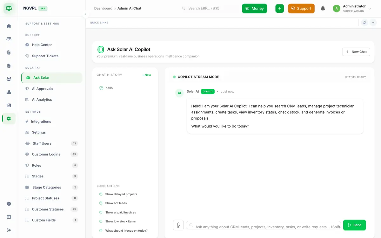This screenshot has width=381, height=238.
Task: Click the Ask Solar AI Copilot chip icon
Action: click(101, 50)
